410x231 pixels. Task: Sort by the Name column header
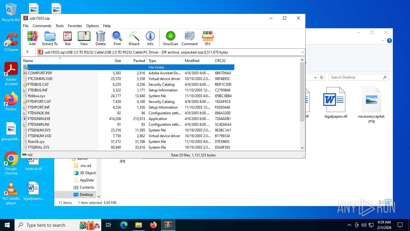click(60, 60)
